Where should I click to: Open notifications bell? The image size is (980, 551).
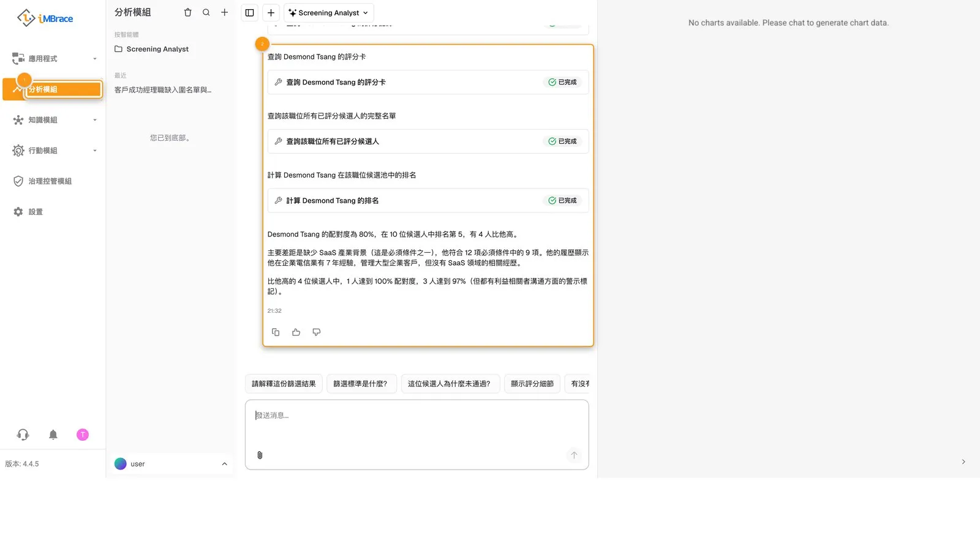[53, 435]
